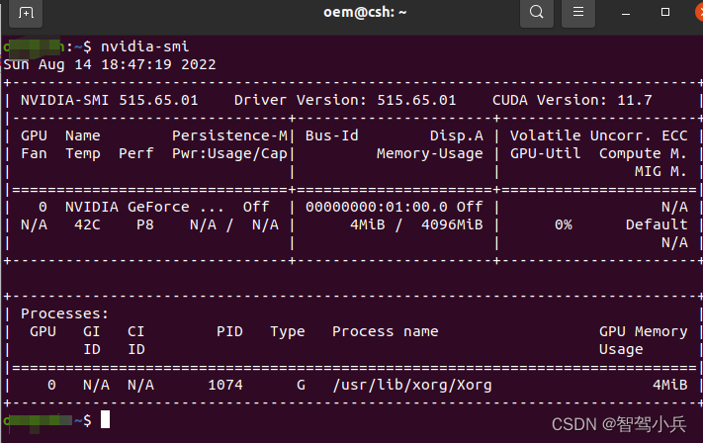
Task: Click the date line Sun Aug 14
Action: coord(110,64)
